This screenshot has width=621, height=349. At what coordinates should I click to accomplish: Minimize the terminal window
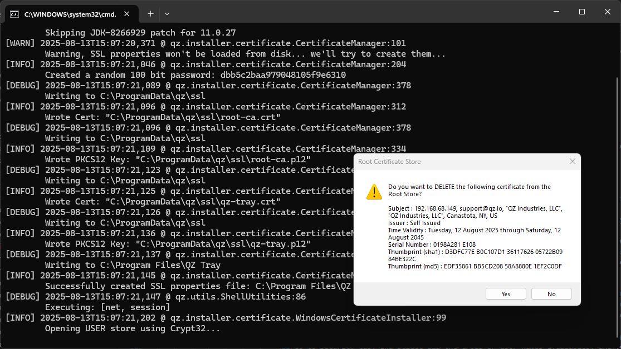(555, 12)
